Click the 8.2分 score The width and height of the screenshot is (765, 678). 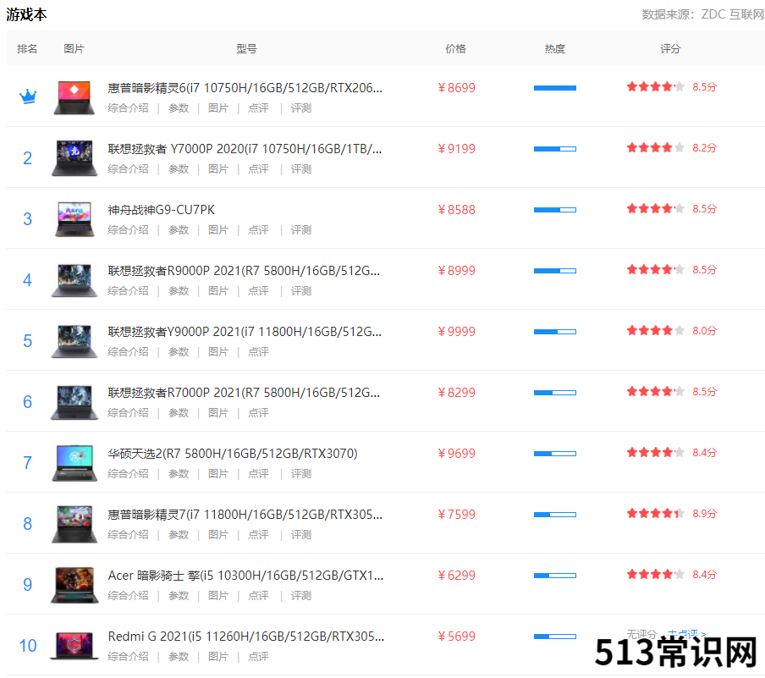(705, 148)
